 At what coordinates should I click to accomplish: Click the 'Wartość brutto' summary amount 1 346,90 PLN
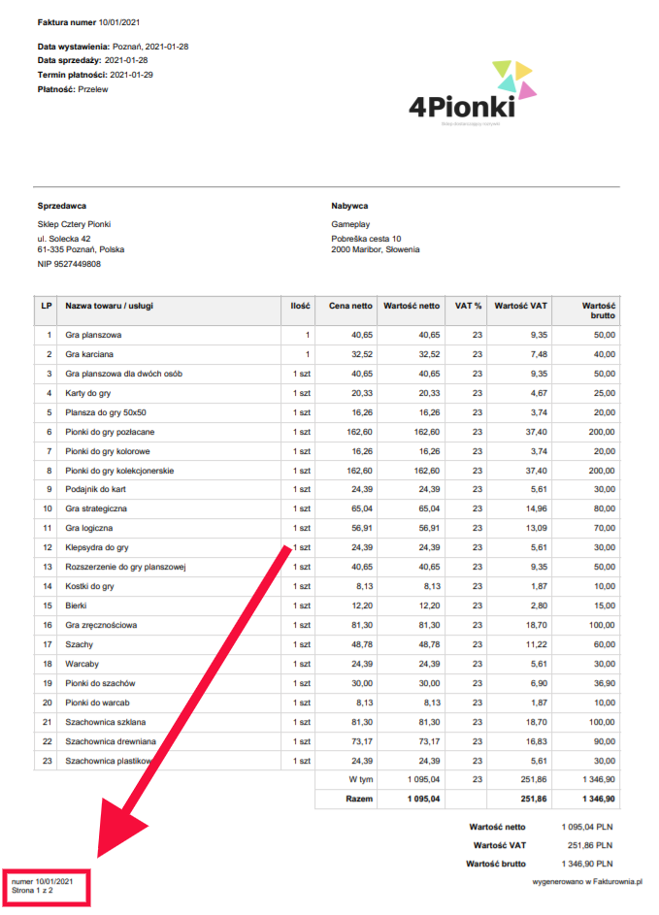coord(587,863)
